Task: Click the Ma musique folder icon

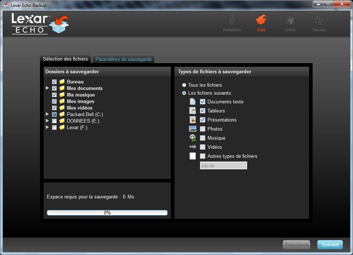Action: click(62, 95)
